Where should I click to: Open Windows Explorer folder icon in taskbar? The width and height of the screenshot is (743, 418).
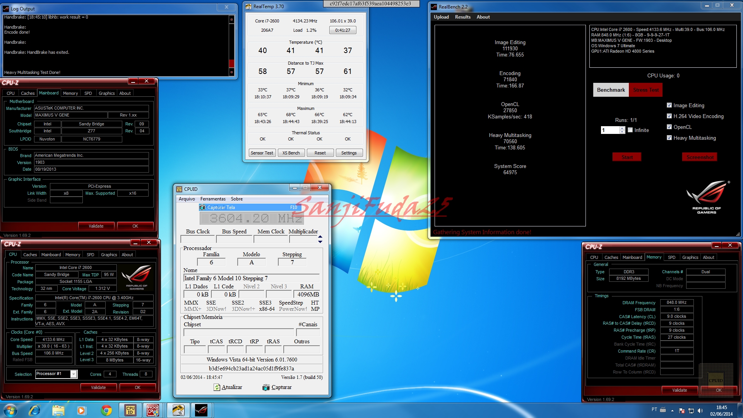point(58,410)
